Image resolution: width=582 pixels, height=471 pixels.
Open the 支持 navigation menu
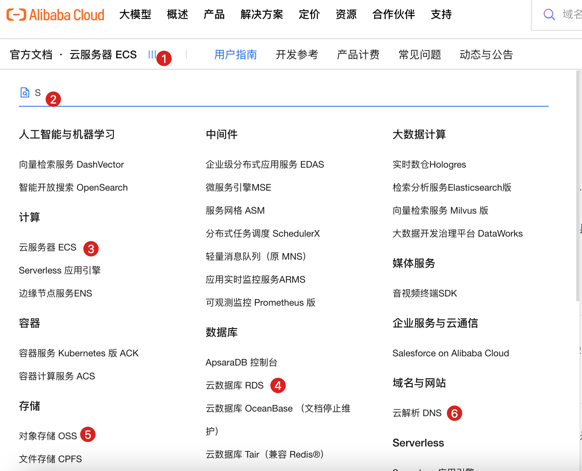coord(441,15)
